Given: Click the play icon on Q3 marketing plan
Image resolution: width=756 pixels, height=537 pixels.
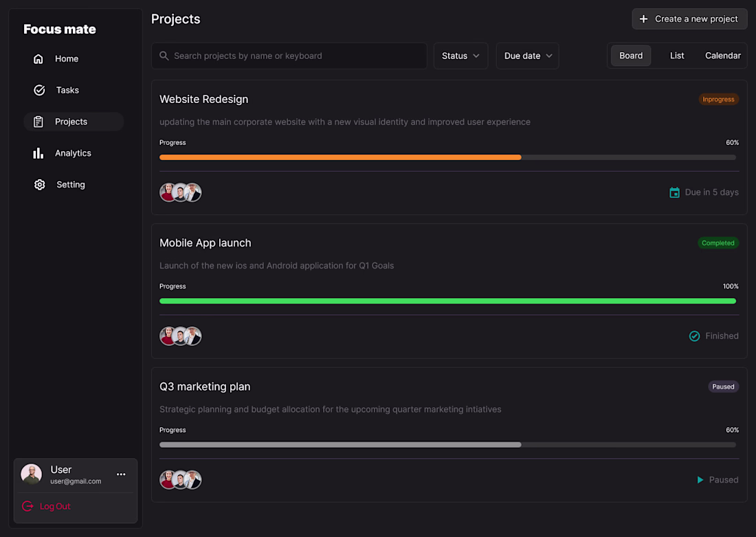Looking at the screenshot, I should [700, 480].
